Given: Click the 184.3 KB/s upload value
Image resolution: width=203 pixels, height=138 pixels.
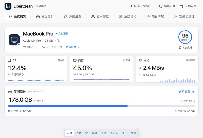Looking at the screenshot, I should (149, 75).
